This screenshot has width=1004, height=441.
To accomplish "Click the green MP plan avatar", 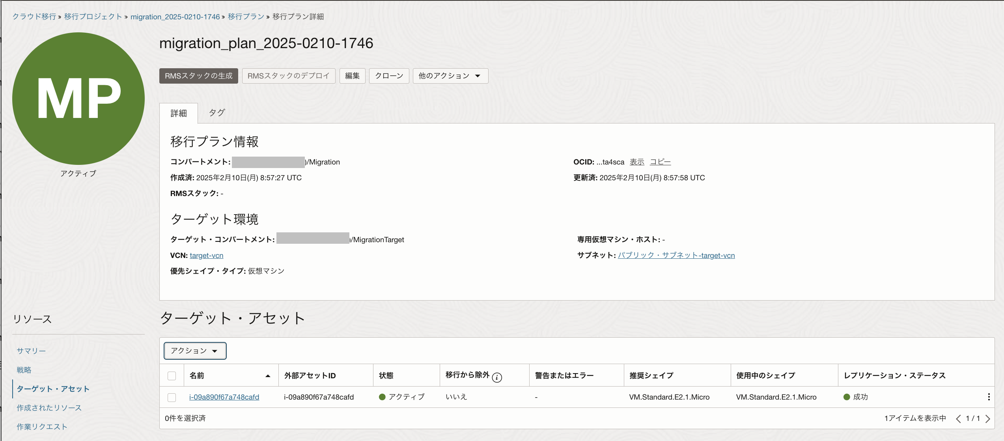I will (x=78, y=99).
